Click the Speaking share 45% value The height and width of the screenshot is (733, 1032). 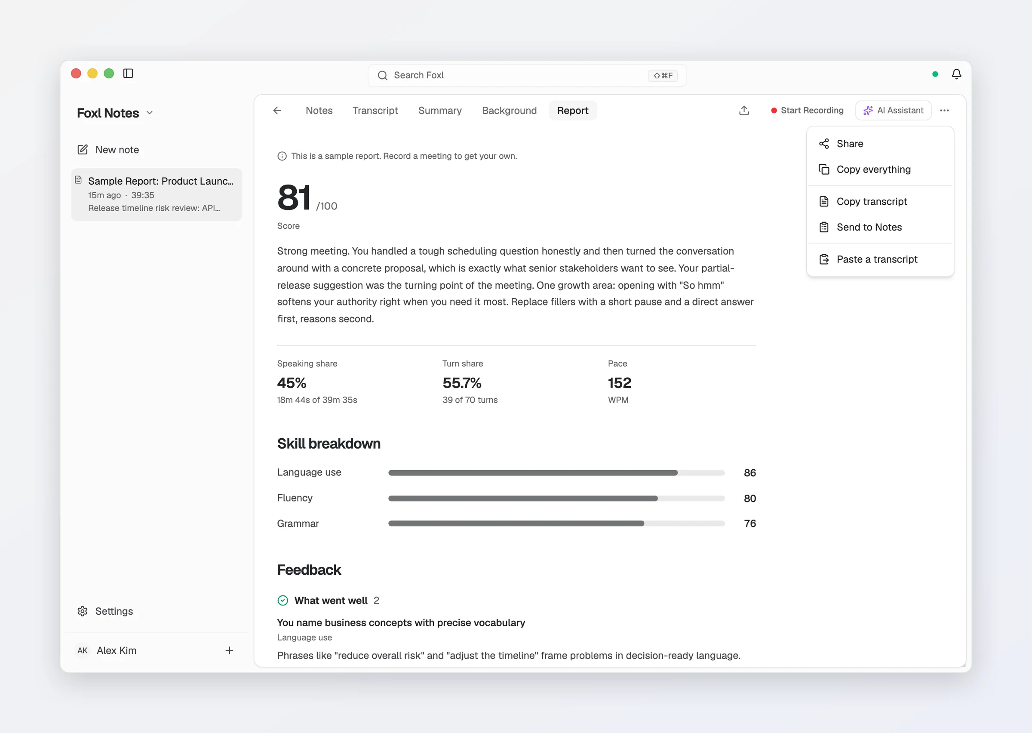(x=292, y=383)
